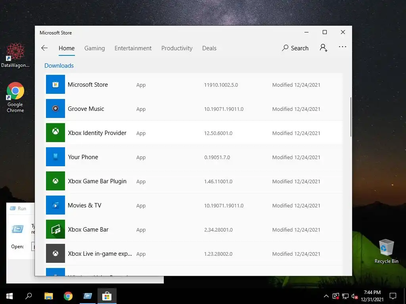The height and width of the screenshot is (304, 406).
Task: Switch to the Gaming tab
Action: click(94, 48)
